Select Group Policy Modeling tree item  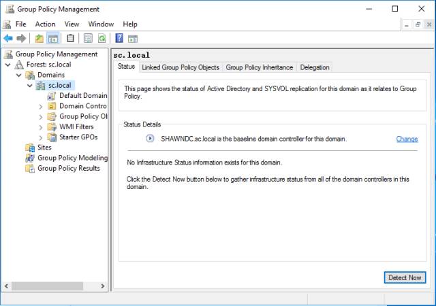coord(73,158)
